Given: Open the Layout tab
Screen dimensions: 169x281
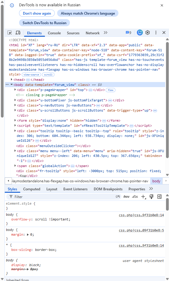Looking at the screenshot, I should (52, 189).
